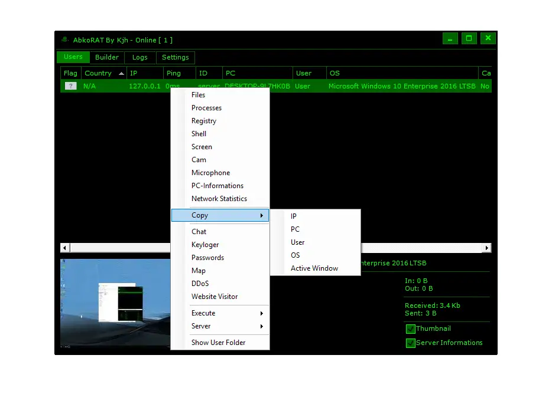Toggle the Thumbnail checkbox

point(411,329)
